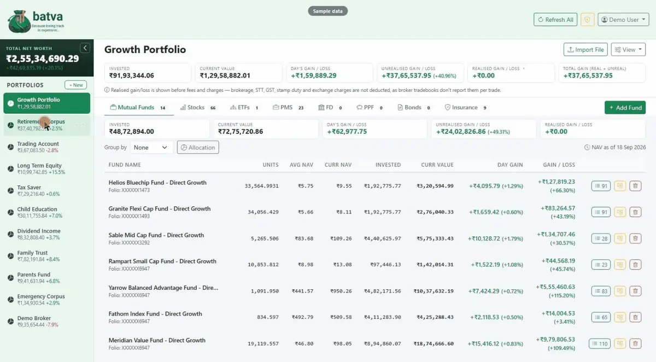Switch to the Insurance tab
Image resolution: width=656 pixels, height=362 pixels.
466,108
